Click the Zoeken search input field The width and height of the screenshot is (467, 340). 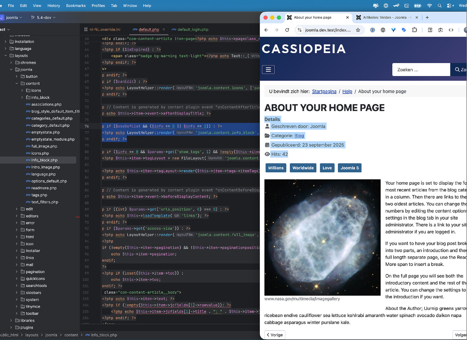421,70
